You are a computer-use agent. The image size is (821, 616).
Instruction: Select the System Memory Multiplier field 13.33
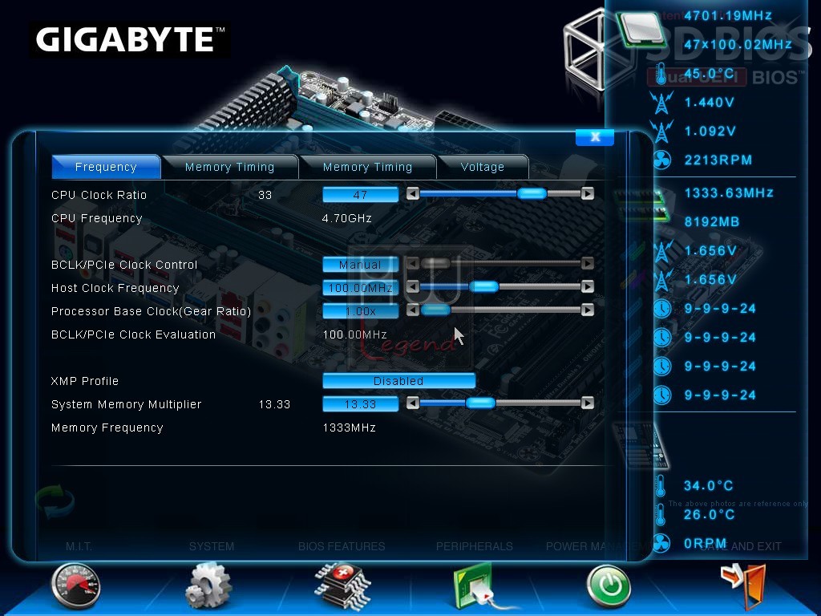[x=360, y=404]
